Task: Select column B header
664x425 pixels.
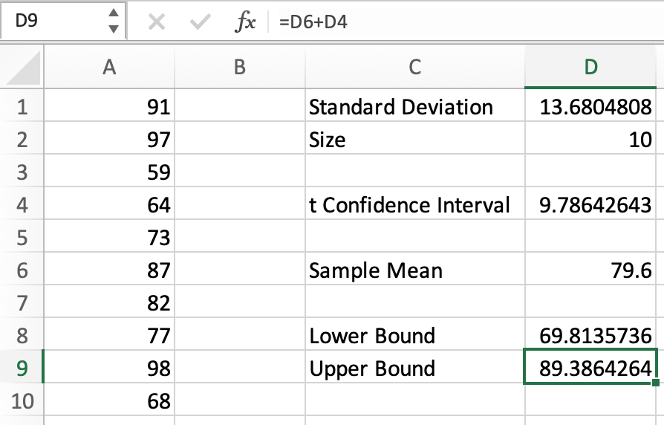Action: click(239, 68)
